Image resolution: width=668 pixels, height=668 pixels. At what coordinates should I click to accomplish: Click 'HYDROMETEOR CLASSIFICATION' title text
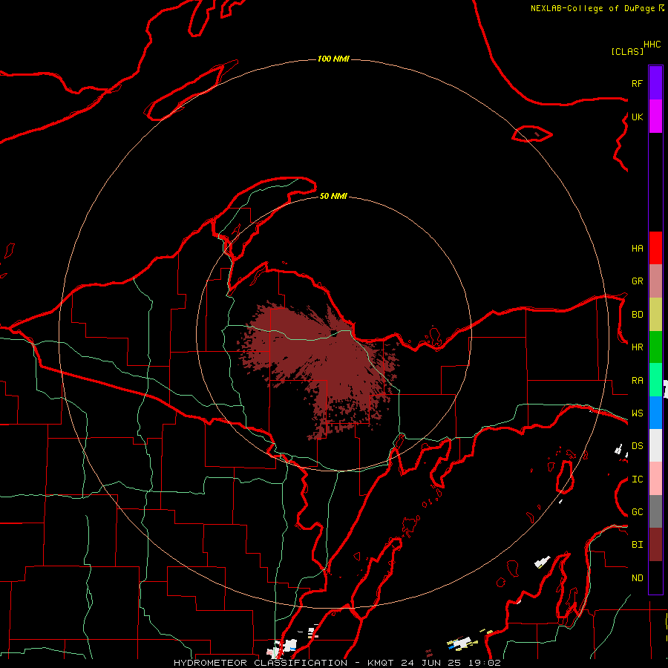tap(261, 663)
